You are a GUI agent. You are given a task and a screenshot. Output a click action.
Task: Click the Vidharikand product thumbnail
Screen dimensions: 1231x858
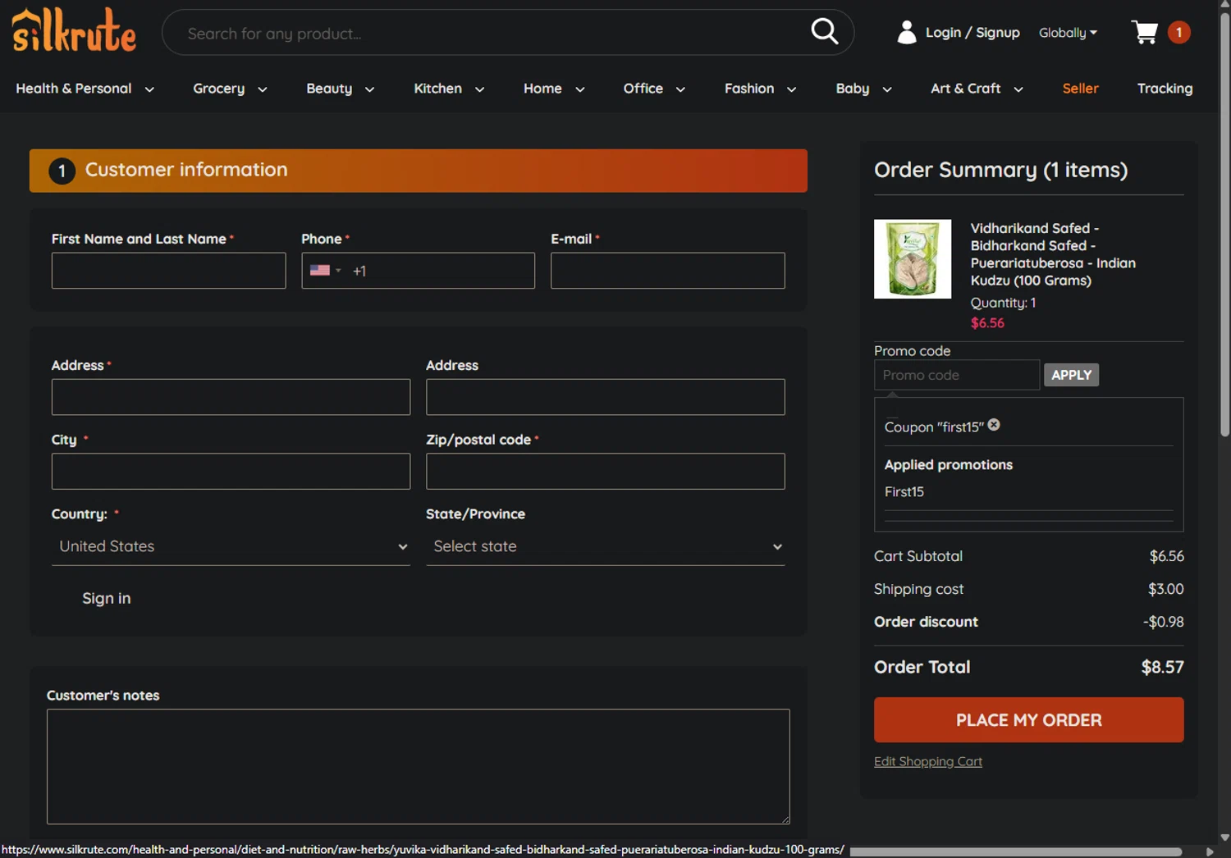913,258
